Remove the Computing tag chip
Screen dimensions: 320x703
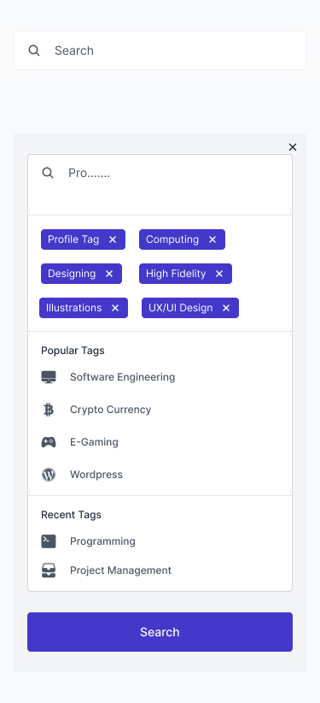tap(212, 239)
